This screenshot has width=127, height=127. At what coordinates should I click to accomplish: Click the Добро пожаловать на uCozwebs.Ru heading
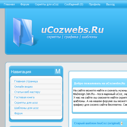click(100, 83)
